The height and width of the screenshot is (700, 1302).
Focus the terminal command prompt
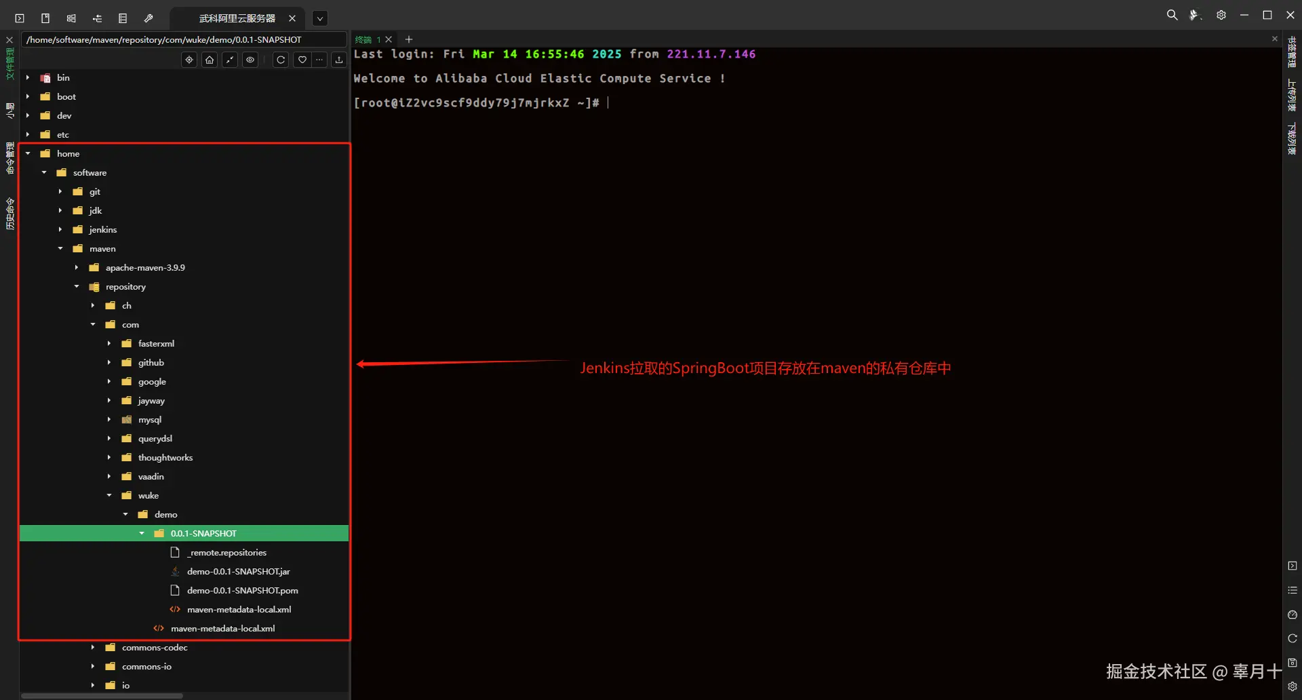(608, 103)
